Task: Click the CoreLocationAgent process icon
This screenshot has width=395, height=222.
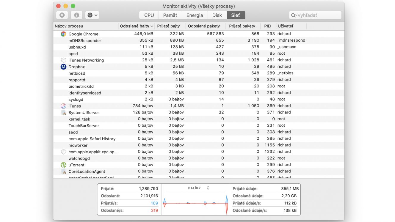Action: pyautogui.click(x=63, y=171)
